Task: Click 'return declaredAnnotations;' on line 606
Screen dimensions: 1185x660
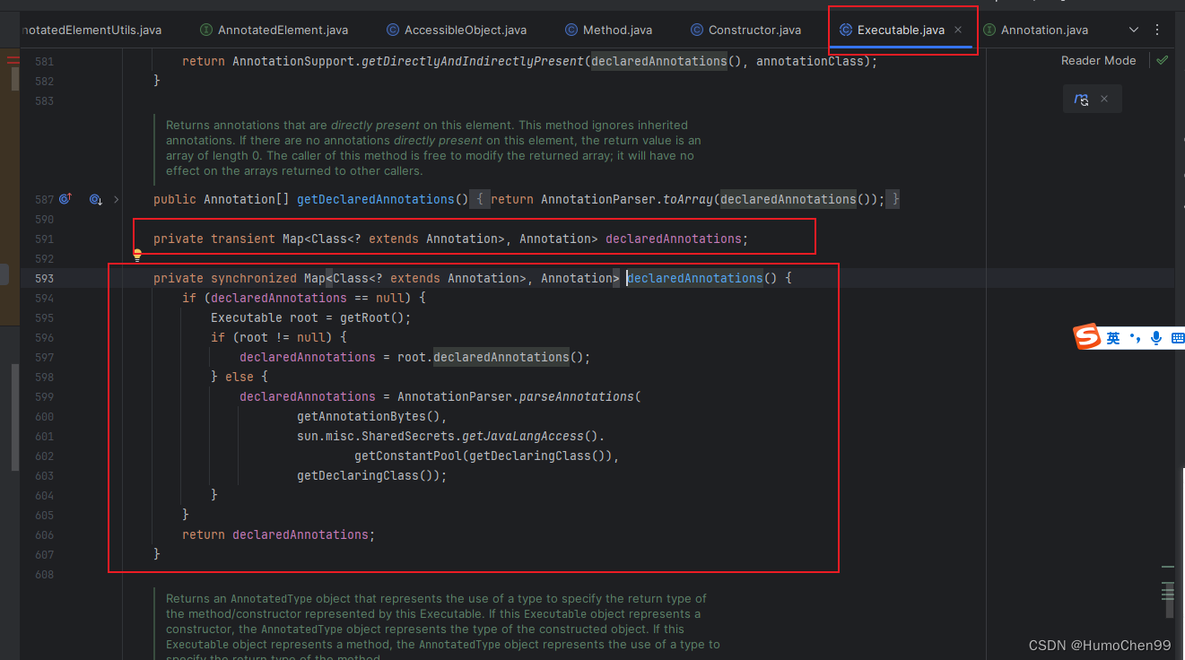Action: click(x=278, y=534)
